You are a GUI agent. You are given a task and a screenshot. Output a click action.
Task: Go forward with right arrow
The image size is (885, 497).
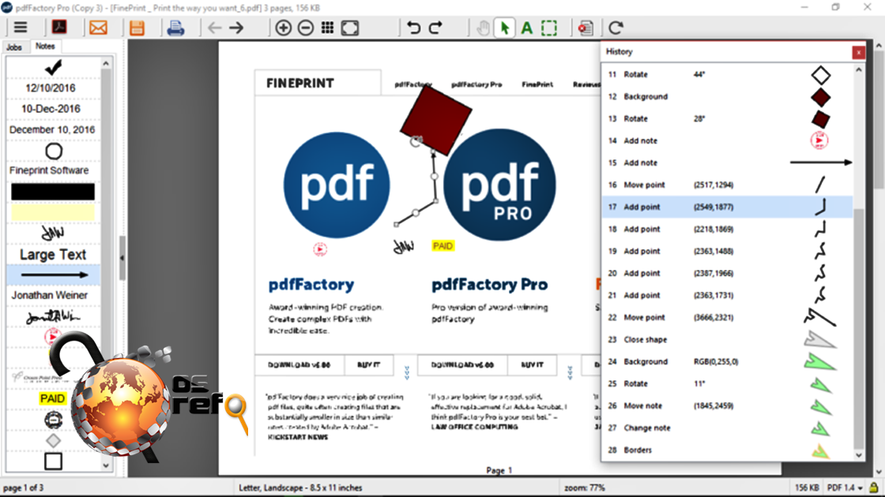click(236, 28)
